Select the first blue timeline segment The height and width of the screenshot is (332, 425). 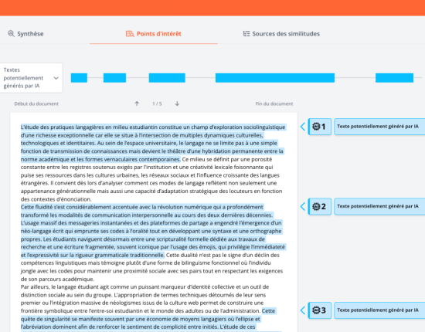(x=79, y=78)
